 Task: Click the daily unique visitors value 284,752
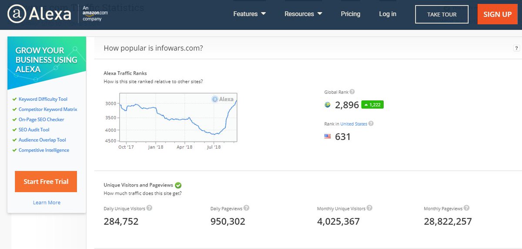pos(121,222)
